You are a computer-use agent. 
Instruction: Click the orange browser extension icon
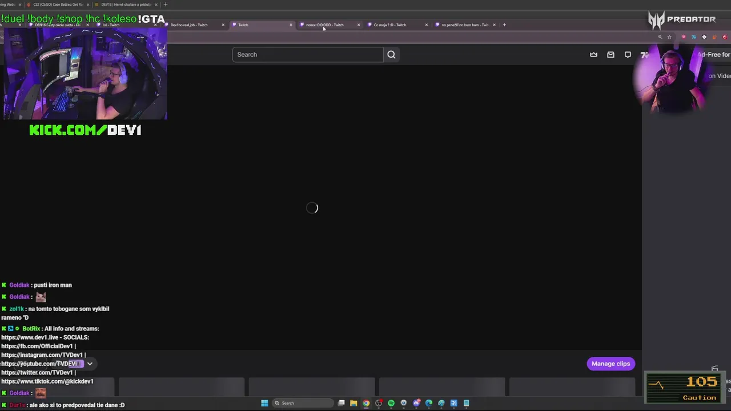(x=714, y=37)
